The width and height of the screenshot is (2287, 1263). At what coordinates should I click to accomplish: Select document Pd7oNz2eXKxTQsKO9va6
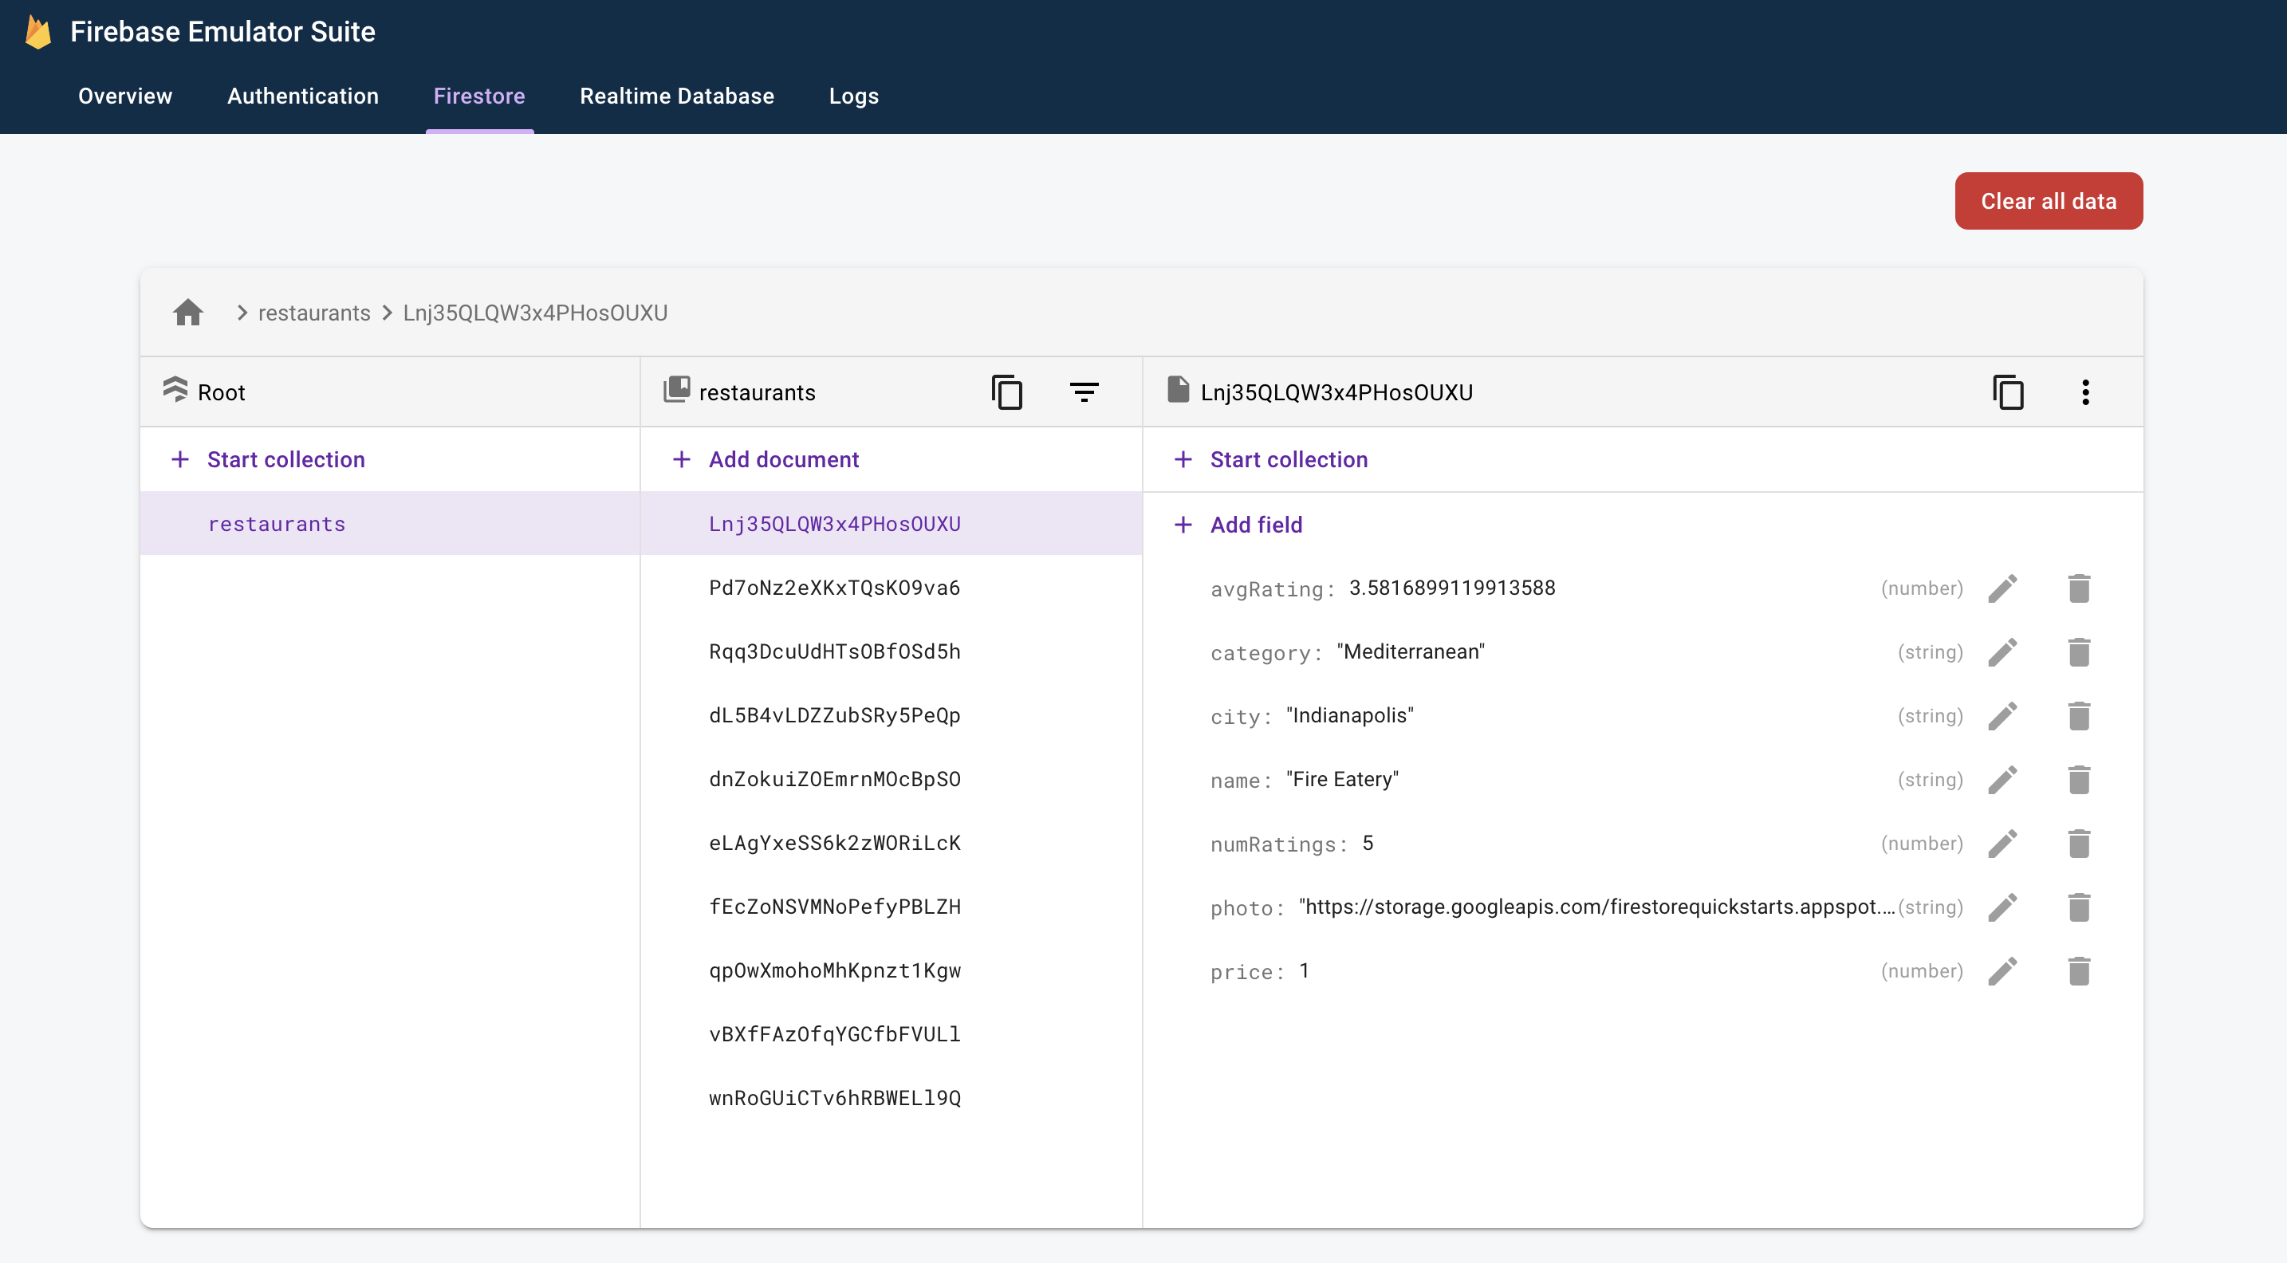[x=835, y=588]
